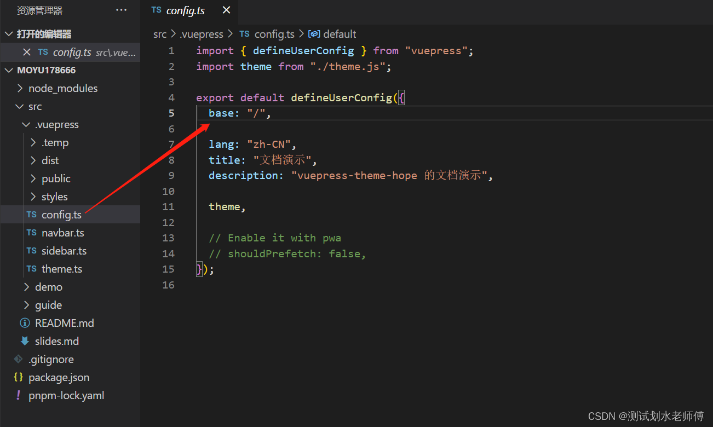The height and width of the screenshot is (427, 713).
Task: Click the braces icon beside package.json
Action: (19, 377)
